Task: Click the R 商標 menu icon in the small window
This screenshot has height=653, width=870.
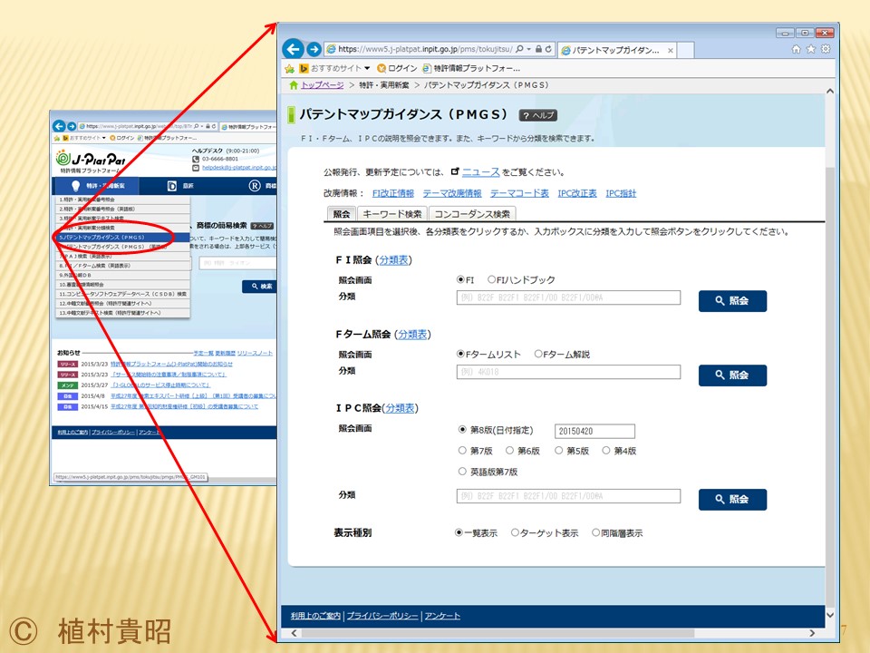Action: point(255,186)
